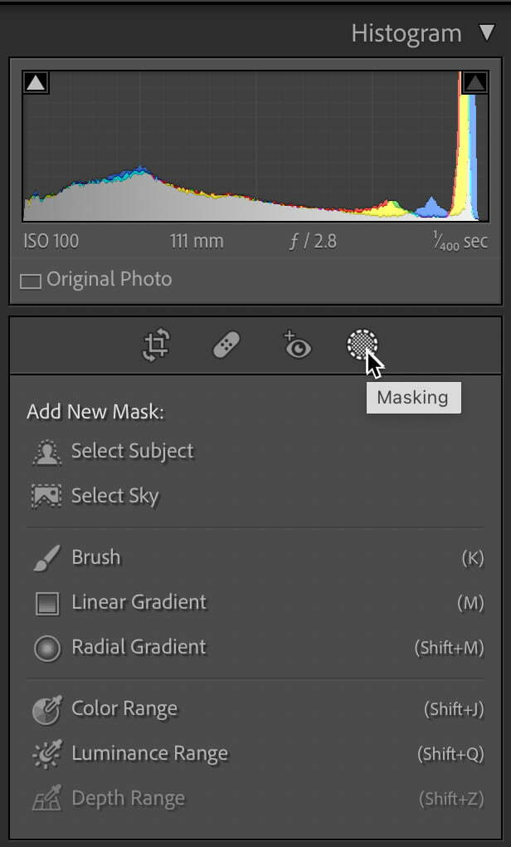Click the Radial Gradient circle icon
The width and height of the screenshot is (511, 847).
[x=47, y=648]
